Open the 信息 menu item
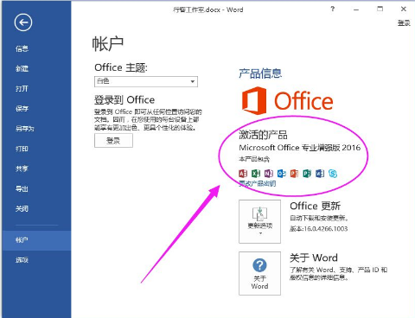415x318 pixels. pyautogui.click(x=22, y=48)
